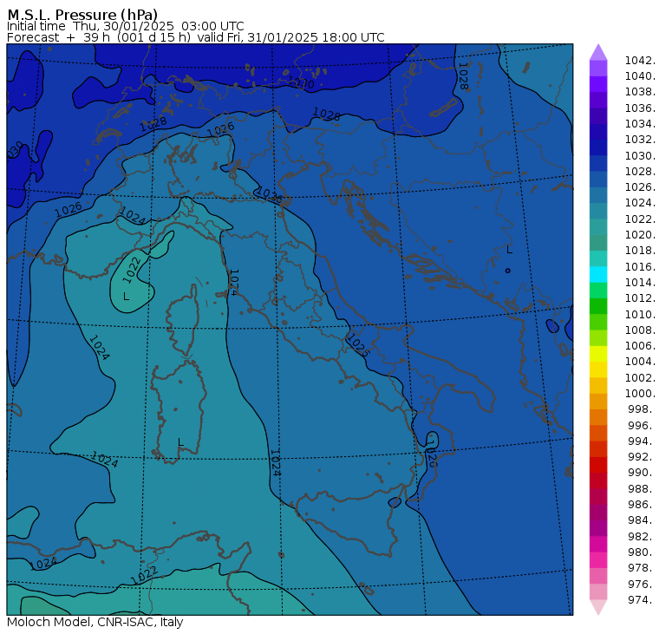
Task: Click the 1014. legend value
Action: pos(640,282)
